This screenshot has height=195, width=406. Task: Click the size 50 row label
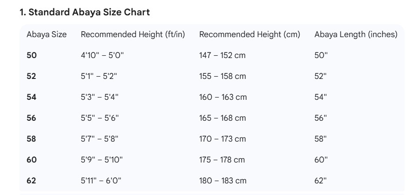pyautogui.click(x=31, y=56)
